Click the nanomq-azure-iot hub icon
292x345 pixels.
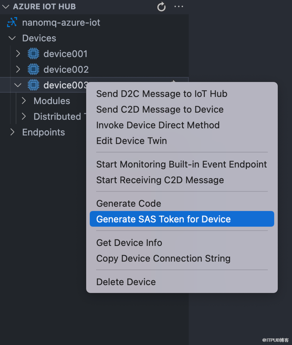(12, 22)
